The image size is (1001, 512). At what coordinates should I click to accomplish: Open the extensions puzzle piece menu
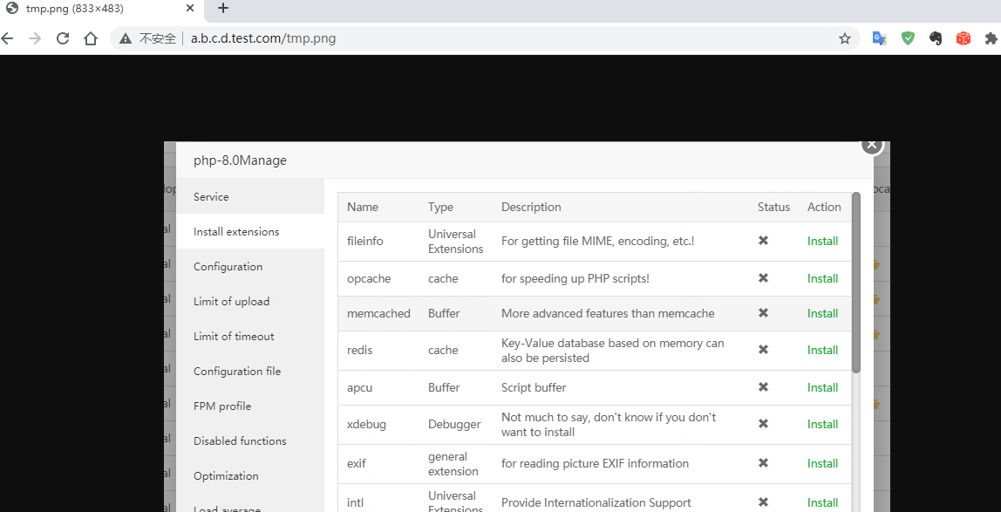(991, 38)
